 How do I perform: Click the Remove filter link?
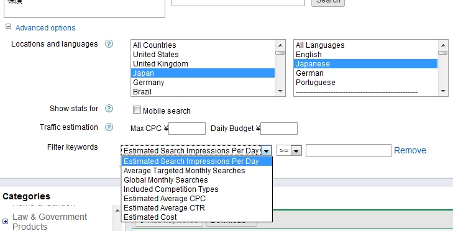410,150
